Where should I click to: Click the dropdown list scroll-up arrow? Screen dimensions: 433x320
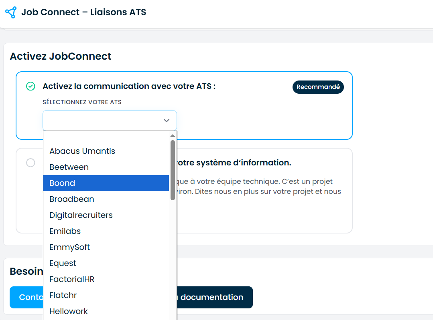pos(173,136)
